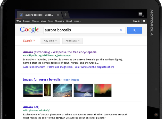Screen dimensions: 165x119
Task: Expand the red Search dropdown
Action: 29,41
